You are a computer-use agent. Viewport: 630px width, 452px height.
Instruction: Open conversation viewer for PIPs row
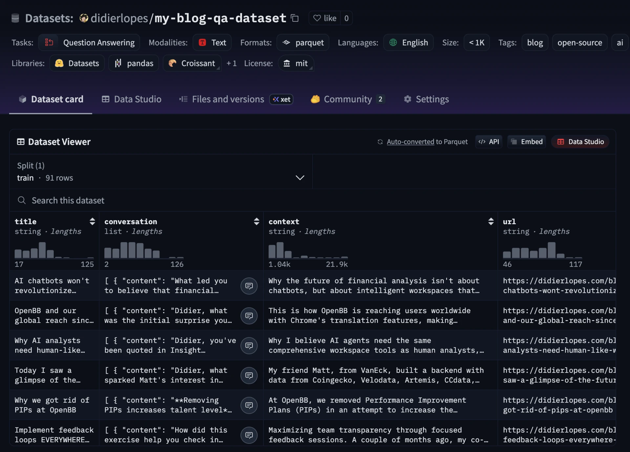coord(249,405)
